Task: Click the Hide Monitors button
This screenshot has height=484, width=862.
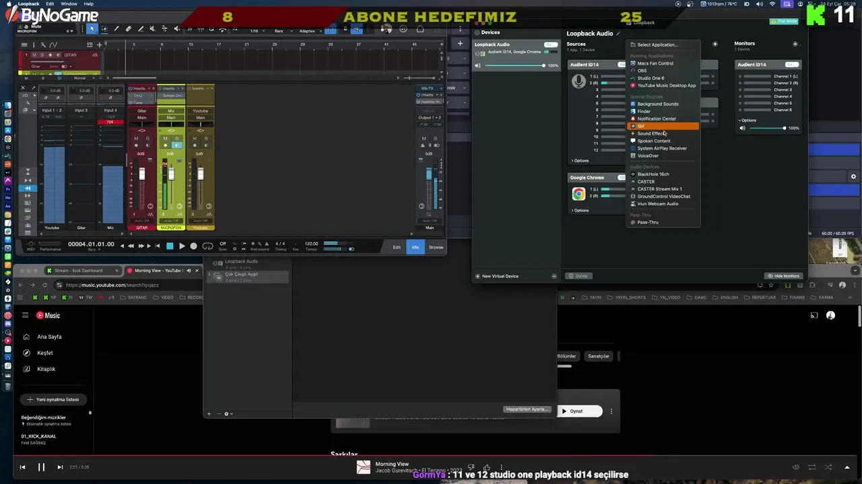Action: click(784, 276)
